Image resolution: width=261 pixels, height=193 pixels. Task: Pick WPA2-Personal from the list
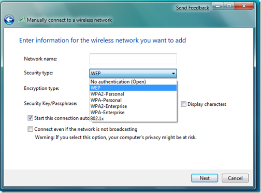[x=133, y=94]
